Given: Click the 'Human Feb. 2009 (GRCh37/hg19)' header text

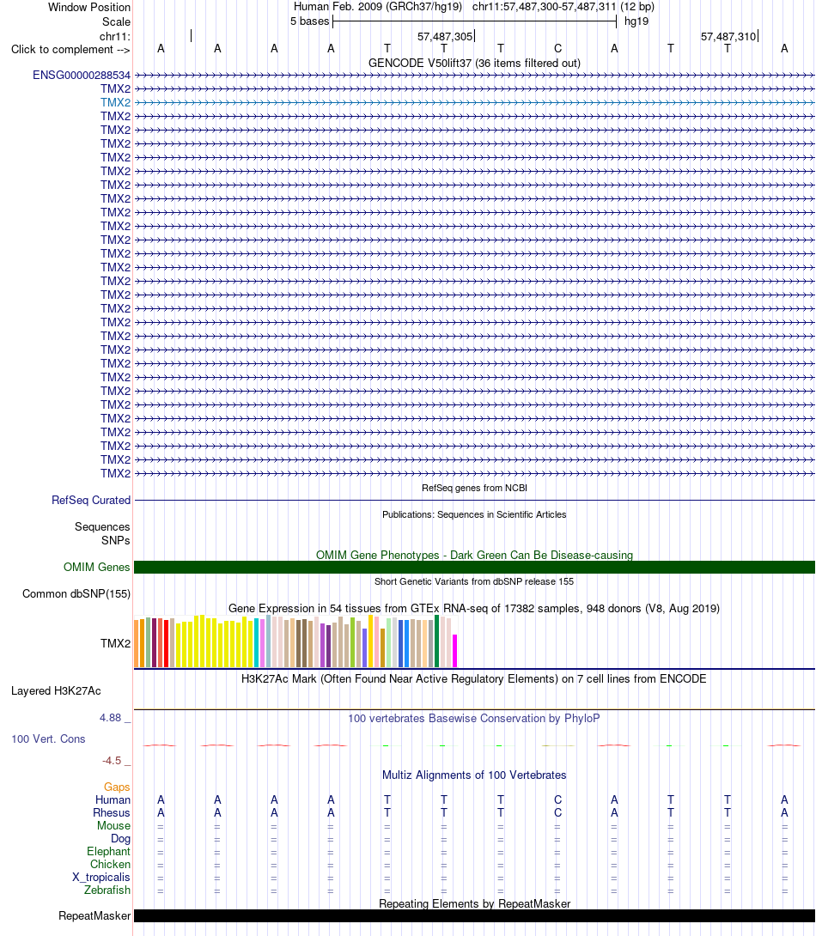Looking at the screenshot, I should click(378, 7).
